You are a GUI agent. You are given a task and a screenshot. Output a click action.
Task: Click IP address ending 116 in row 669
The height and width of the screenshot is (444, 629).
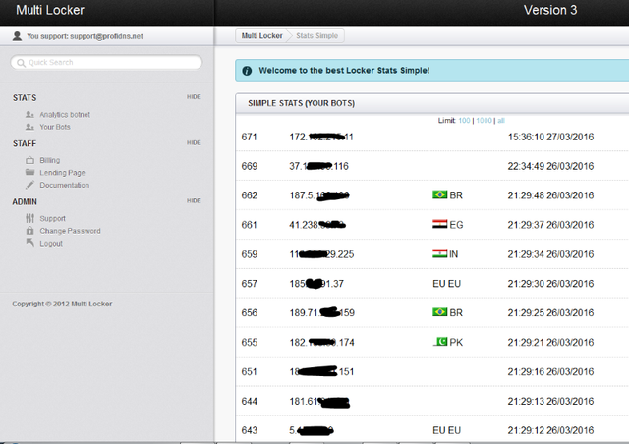[318, 166]
